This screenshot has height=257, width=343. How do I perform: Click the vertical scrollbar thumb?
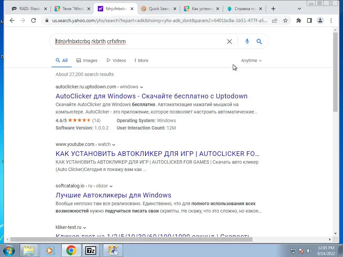[x=335, y=72]
